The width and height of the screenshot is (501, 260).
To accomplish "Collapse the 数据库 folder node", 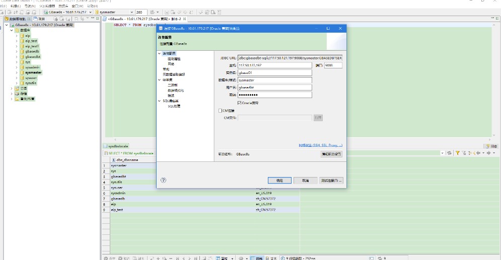I will point(12,30).
